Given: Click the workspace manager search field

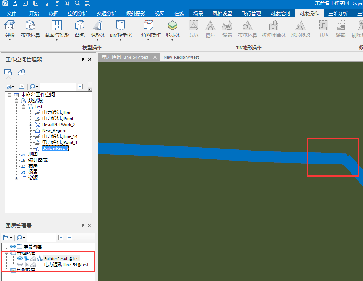Looking at the screenshot, I should tap(58, 87).
